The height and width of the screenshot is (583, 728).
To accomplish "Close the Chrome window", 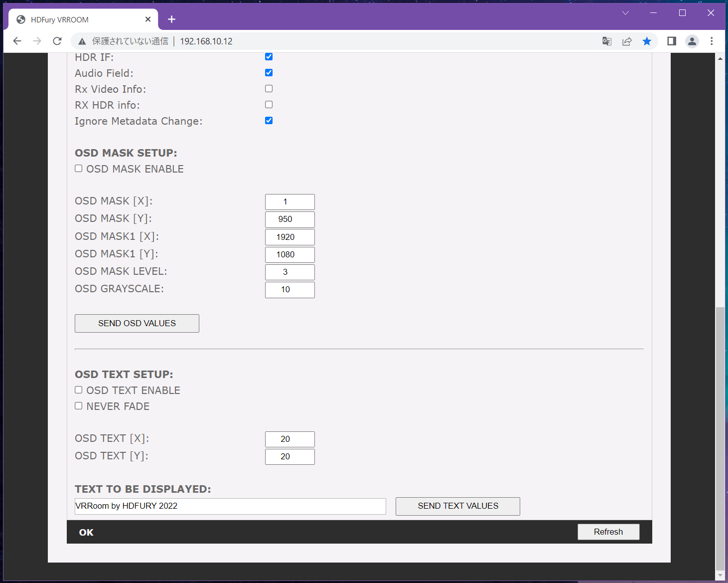I will (x=711, y=13).
